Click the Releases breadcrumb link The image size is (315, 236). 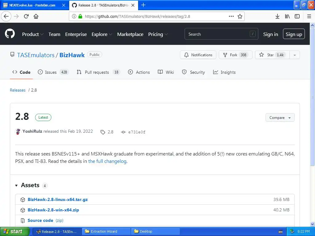pos(18,90)
